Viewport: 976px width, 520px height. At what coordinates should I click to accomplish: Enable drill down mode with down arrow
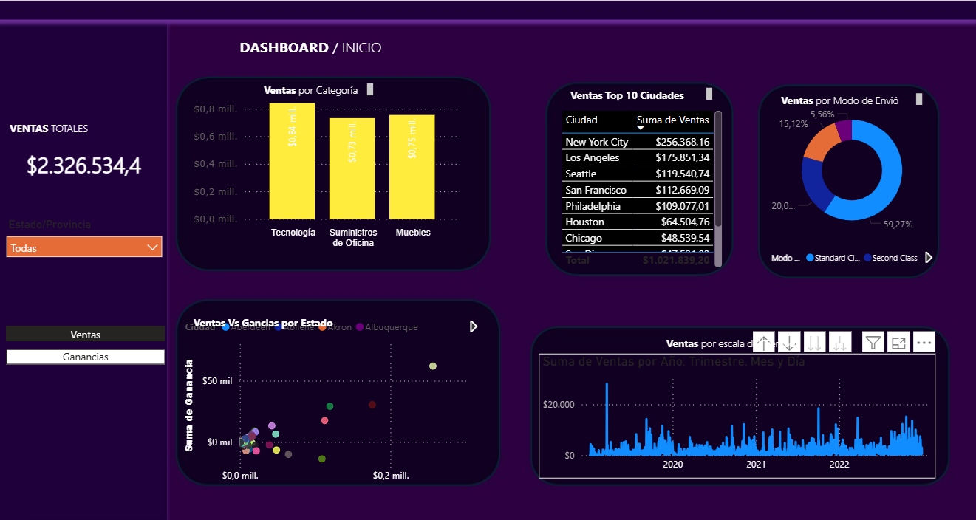790,342
